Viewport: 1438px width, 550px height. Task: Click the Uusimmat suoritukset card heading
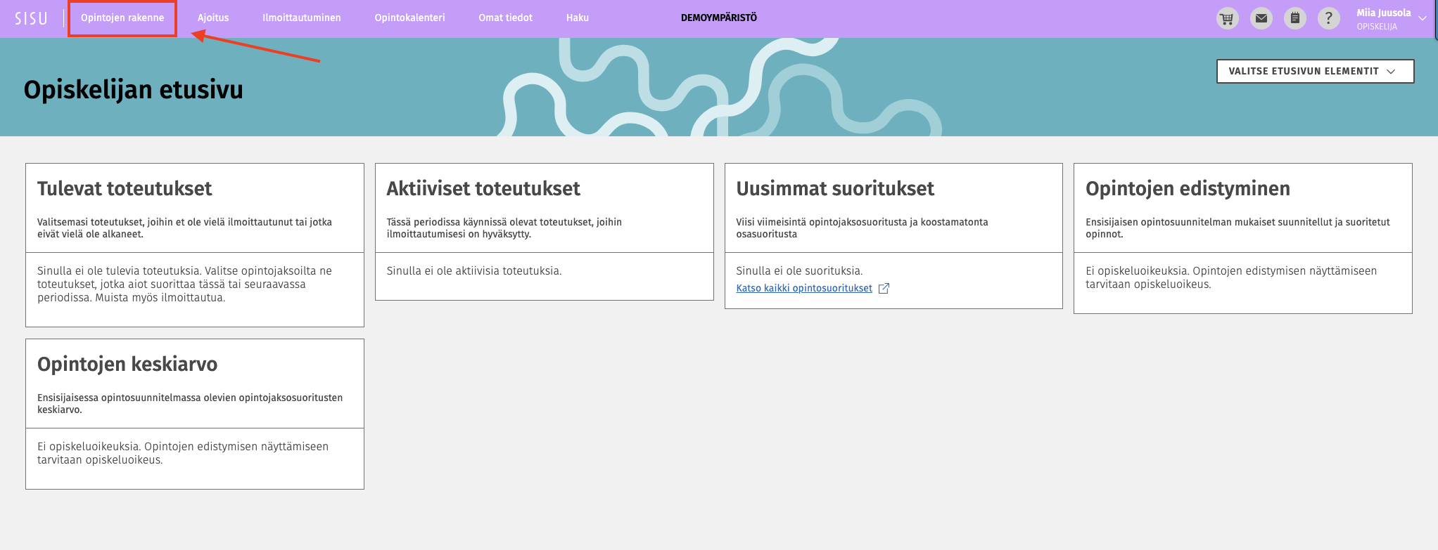[x=835, y=189]
